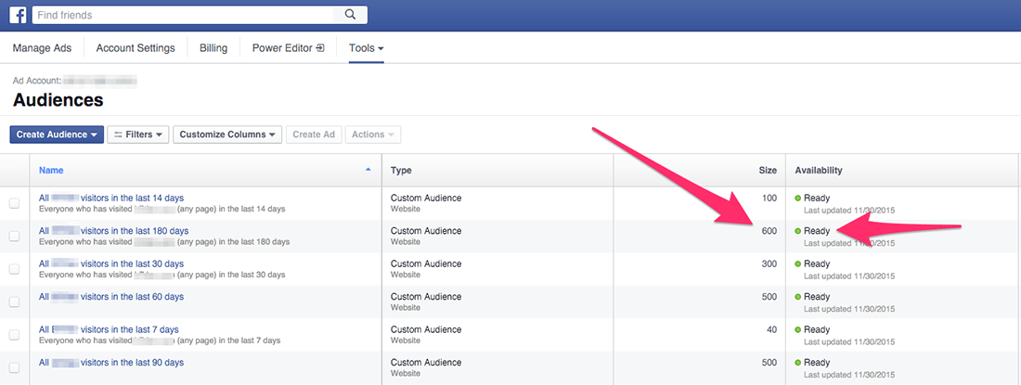Go to the Manage Ads tab
1021x385 pixels.
[x=42, y=48]
